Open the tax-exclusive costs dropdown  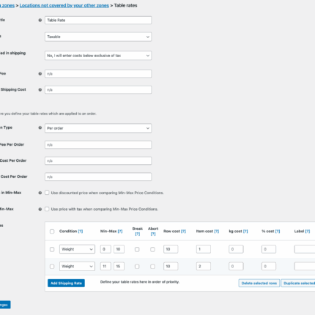98,56
